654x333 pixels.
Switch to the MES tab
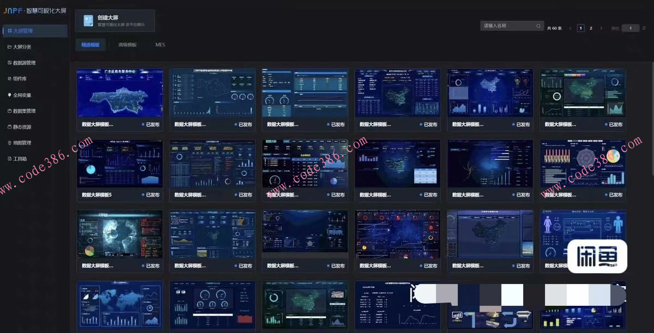(160, 45)
